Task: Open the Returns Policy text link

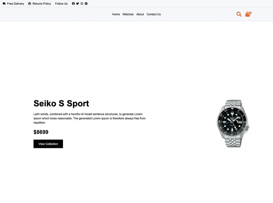Action: 42,4
